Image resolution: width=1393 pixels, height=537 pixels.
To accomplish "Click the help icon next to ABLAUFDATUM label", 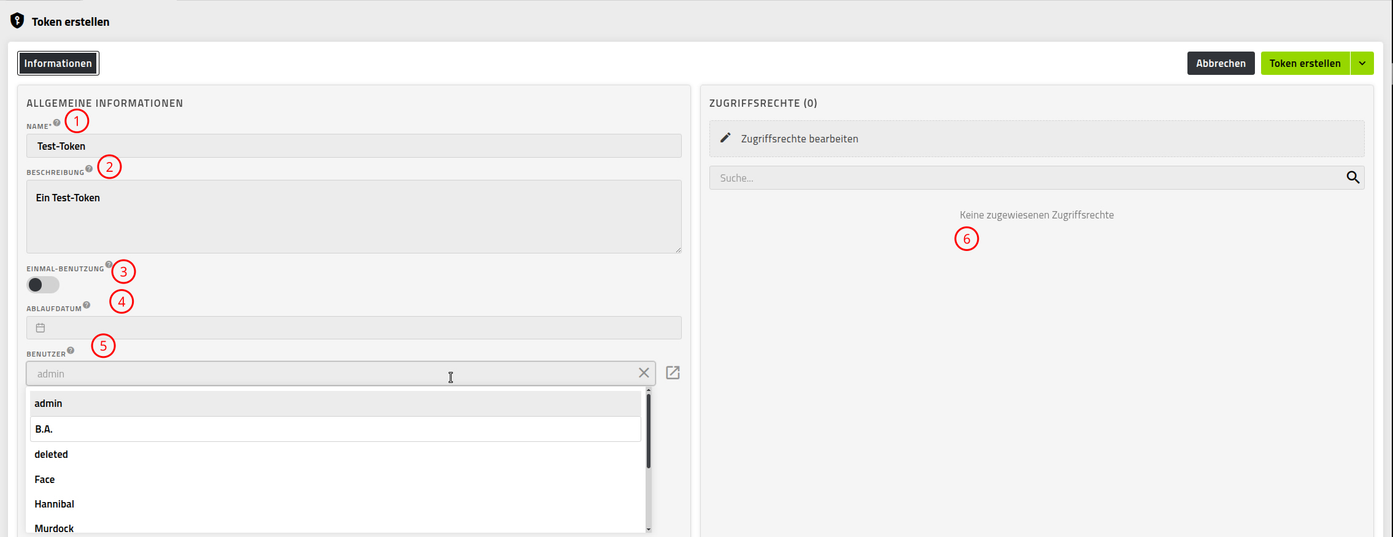I will click(87, 305).
